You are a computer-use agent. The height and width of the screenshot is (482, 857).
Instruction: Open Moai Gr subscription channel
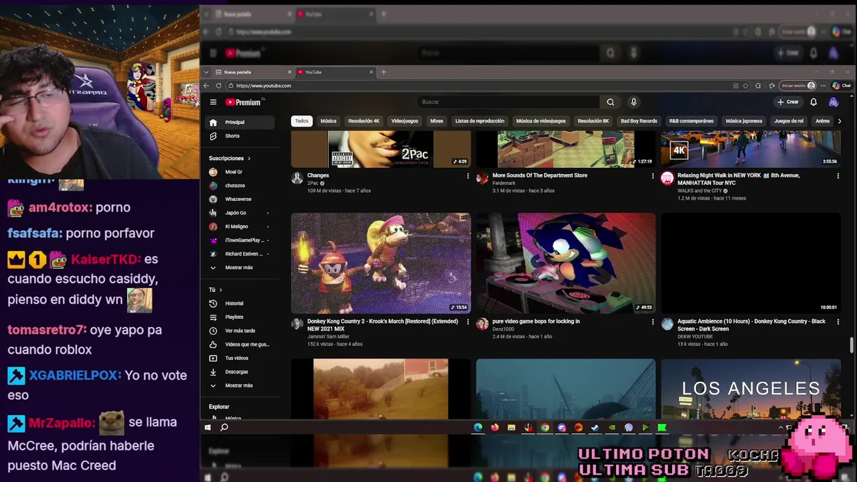[x=240, y=172]
